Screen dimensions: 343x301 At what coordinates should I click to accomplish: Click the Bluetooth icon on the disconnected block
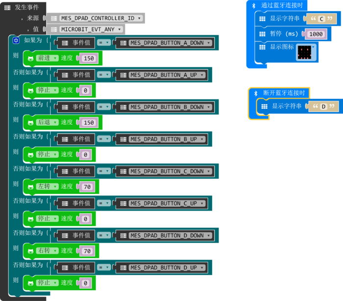(256, 93)
